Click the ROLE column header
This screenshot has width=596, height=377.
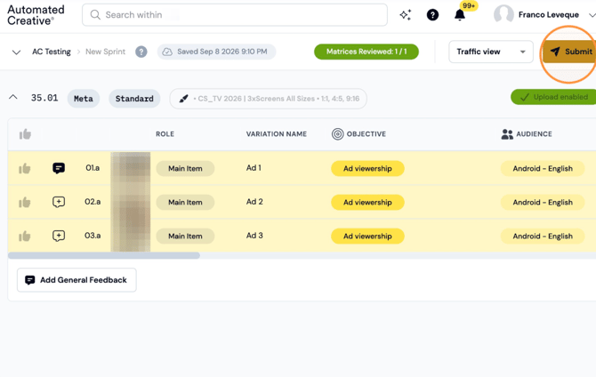click(165, 134)
